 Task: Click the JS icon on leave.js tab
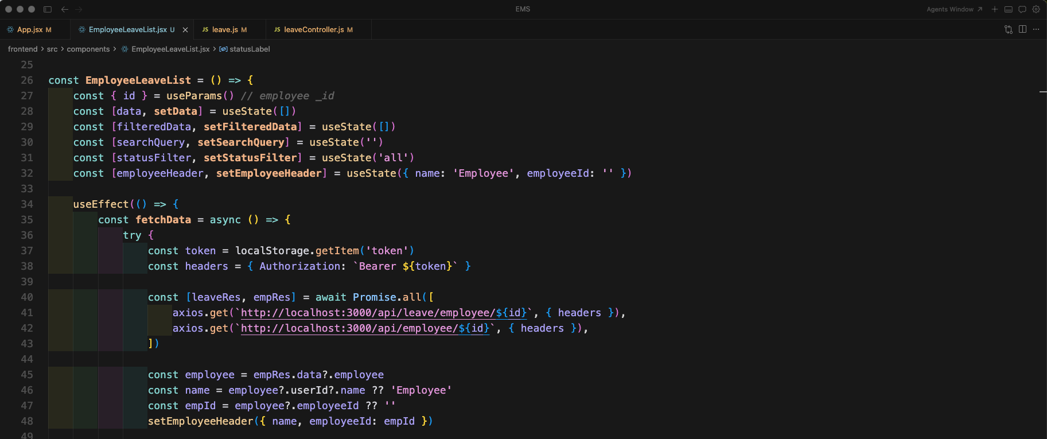[205, 29]
